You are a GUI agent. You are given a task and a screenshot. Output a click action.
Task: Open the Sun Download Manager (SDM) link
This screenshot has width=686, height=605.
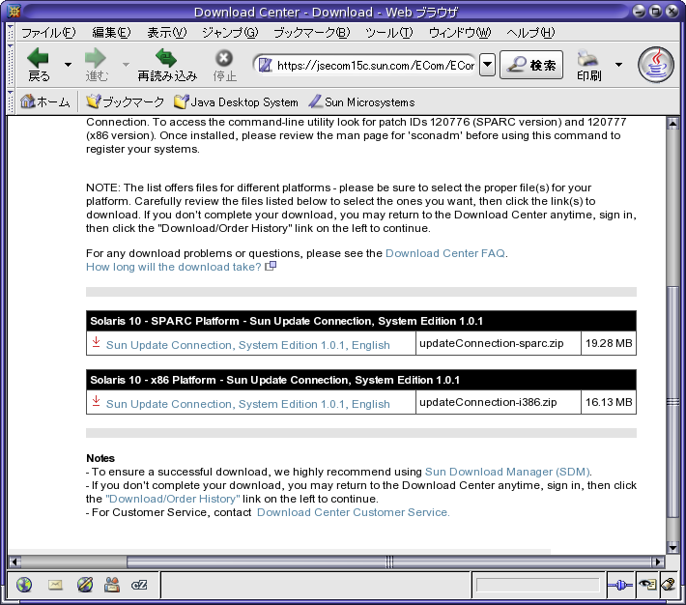(x=507, y=472)
